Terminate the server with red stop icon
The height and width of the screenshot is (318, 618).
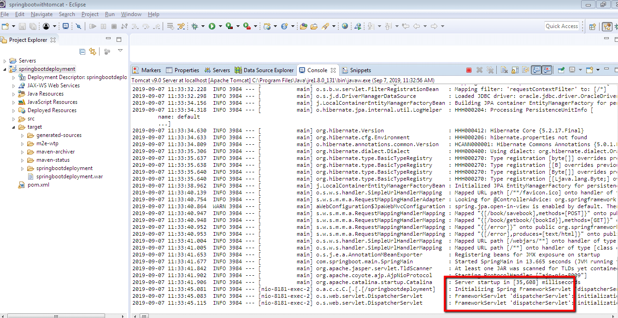pyautogui.click(x=469, y=70)
